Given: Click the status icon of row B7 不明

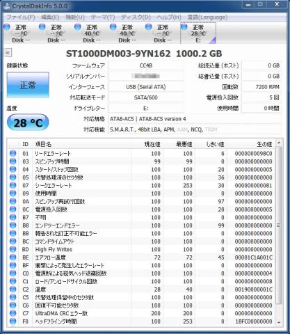Looking at the screenshot, I should pos(13,217).
